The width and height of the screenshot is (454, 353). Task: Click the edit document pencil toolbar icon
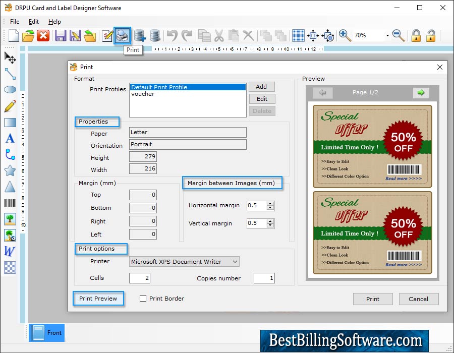[107, 36]
